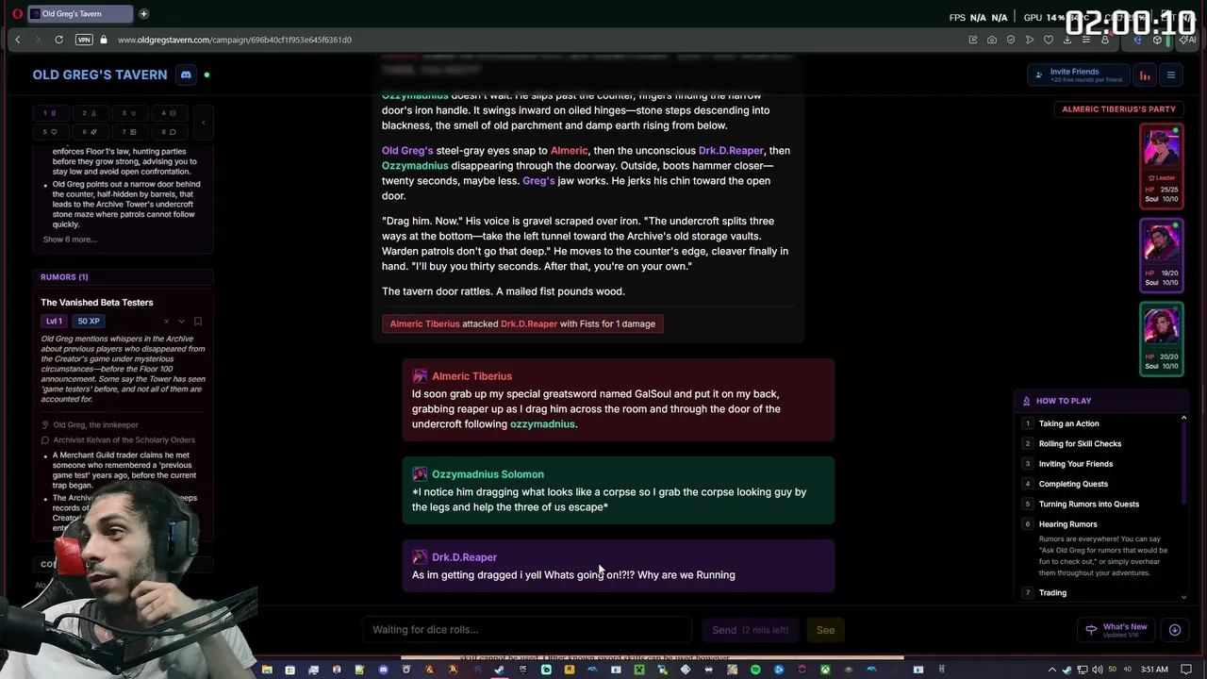Open a new browser tab with plus
Viewport: 1207px width, 679px height.
[x=143, y=14]
